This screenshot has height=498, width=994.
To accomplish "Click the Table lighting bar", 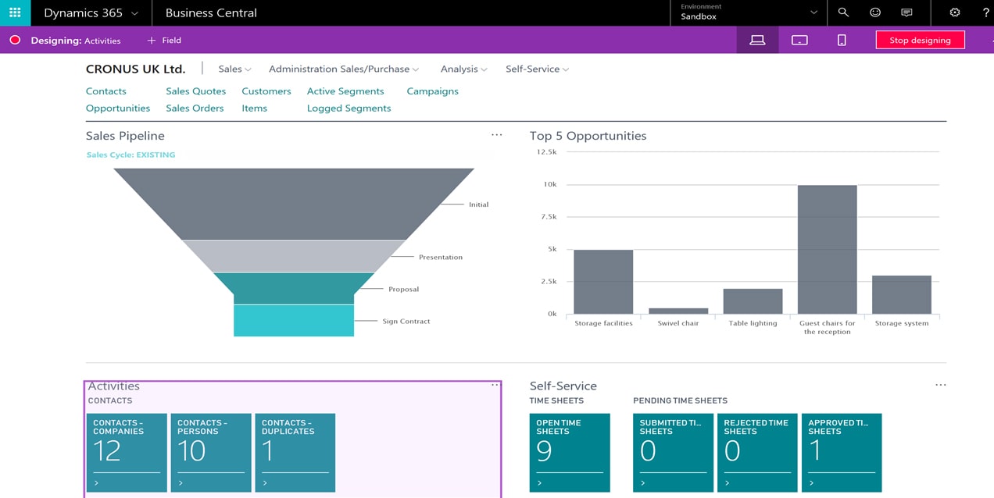I will coord(753,301).
